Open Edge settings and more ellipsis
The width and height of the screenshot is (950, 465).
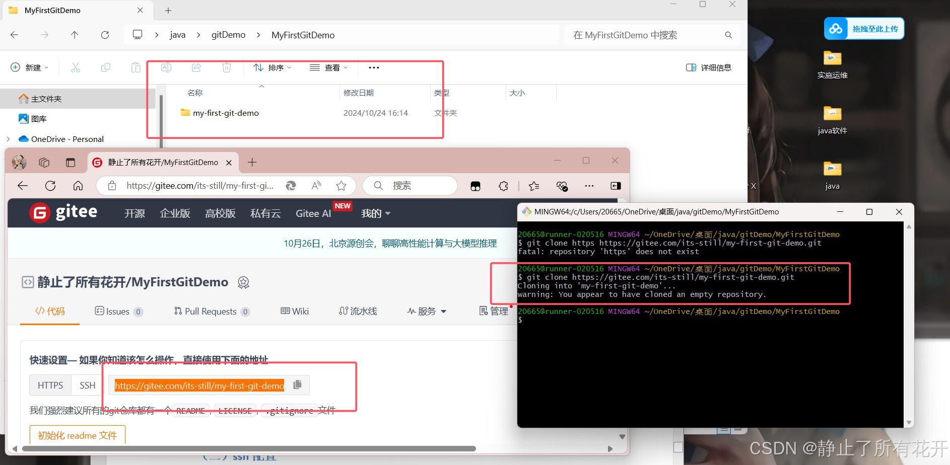point(589,186)
